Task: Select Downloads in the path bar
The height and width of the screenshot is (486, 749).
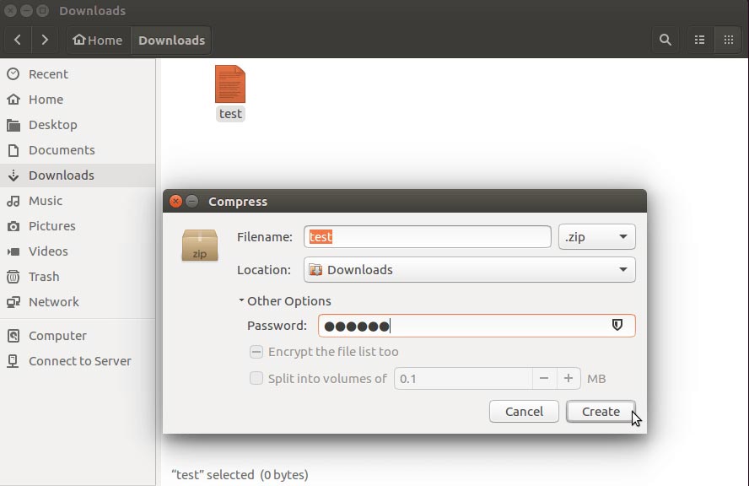Action: tap(171, 40)
